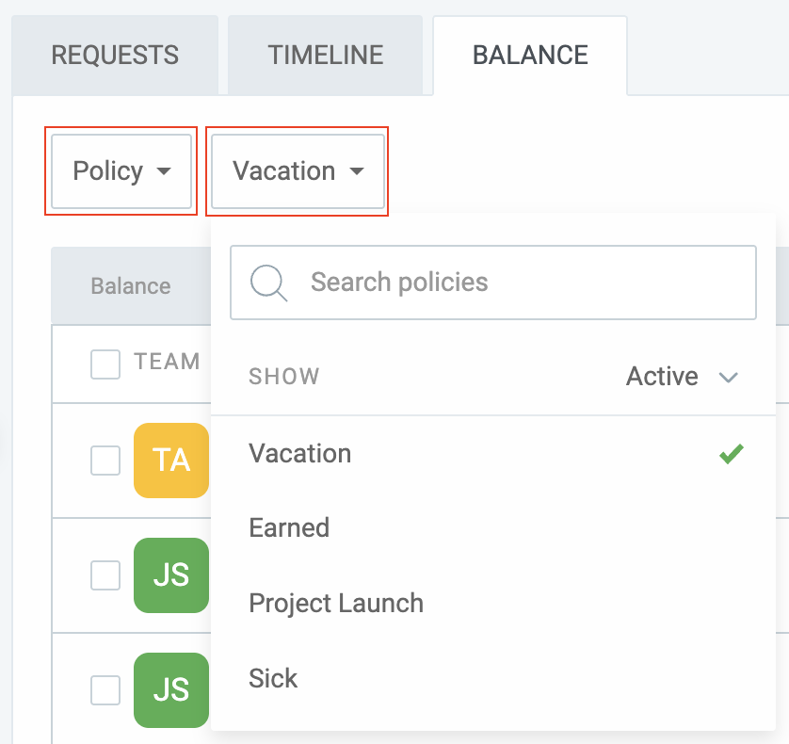The width and height of the screenshot is (789, 744).
Task: Choose Project Launch from policy list
Action: click(493, 603)
